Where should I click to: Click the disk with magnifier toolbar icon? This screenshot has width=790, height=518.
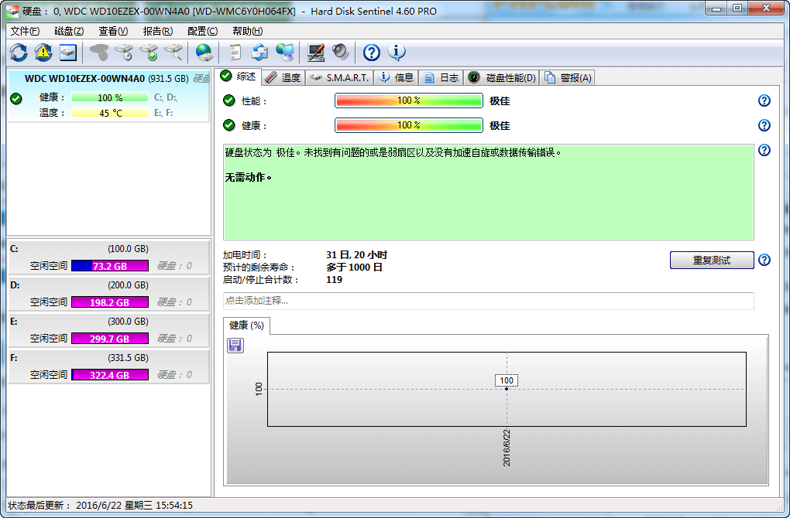pyautogui.click(x=175, y=53)
